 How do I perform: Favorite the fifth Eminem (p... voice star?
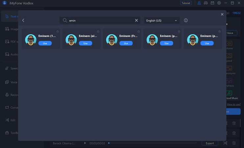[x=220, y=32]
